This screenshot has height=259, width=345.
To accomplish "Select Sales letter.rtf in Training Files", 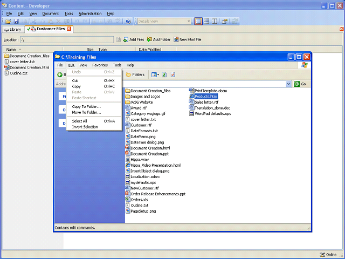I will point(204,102).
